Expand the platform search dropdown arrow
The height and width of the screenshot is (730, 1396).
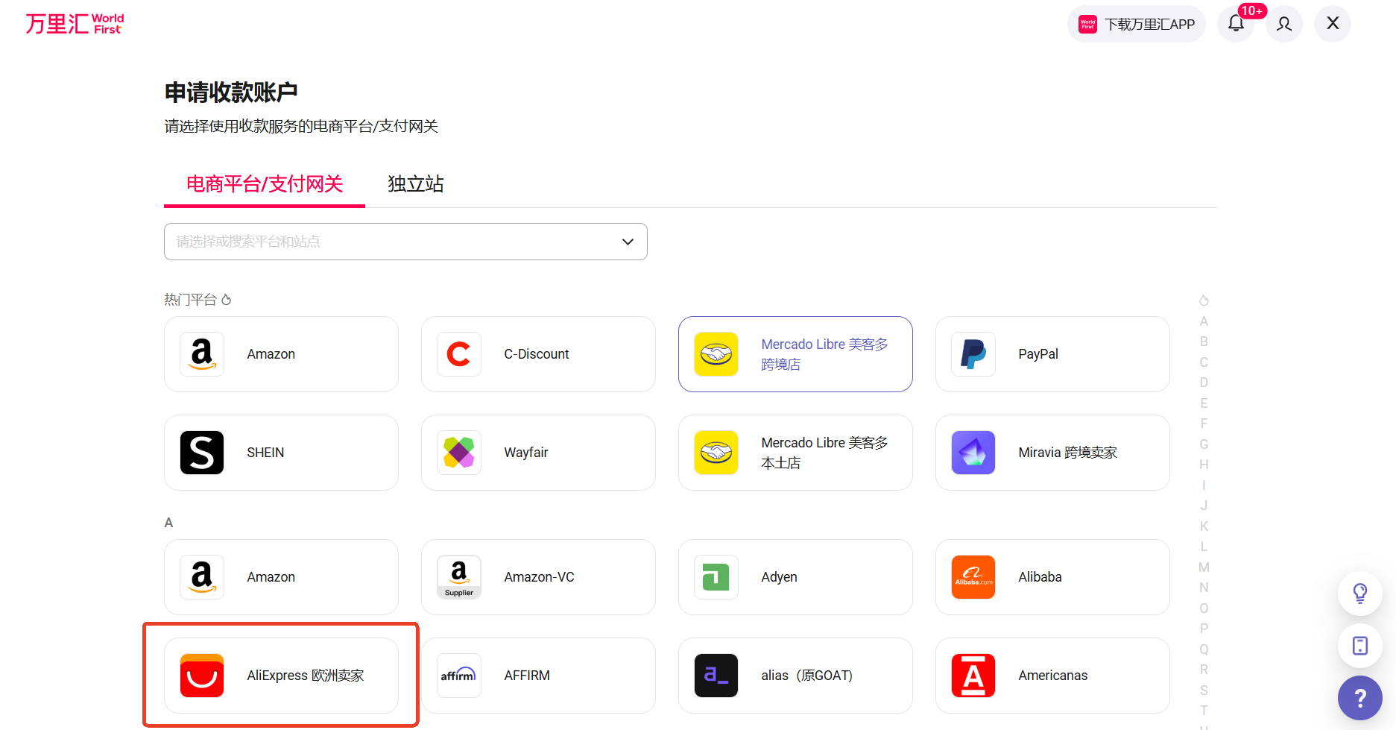pyautogui.click(x=628, y=242)
